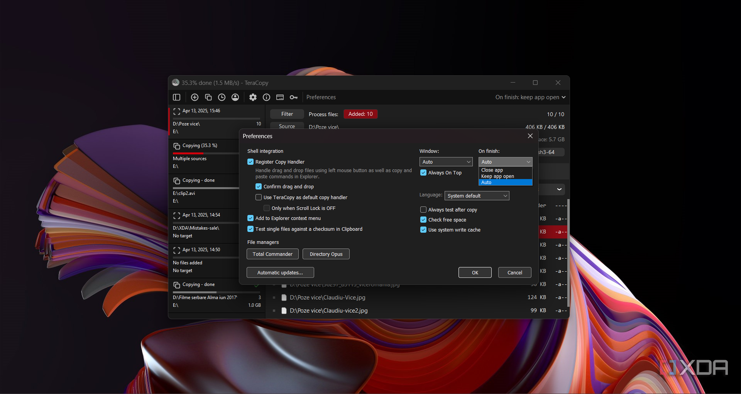Image resolution: width=741 pixels, height=394 pixels.
Task: Open the Window dropdown set to Auto
Action: tap(446, 162)
